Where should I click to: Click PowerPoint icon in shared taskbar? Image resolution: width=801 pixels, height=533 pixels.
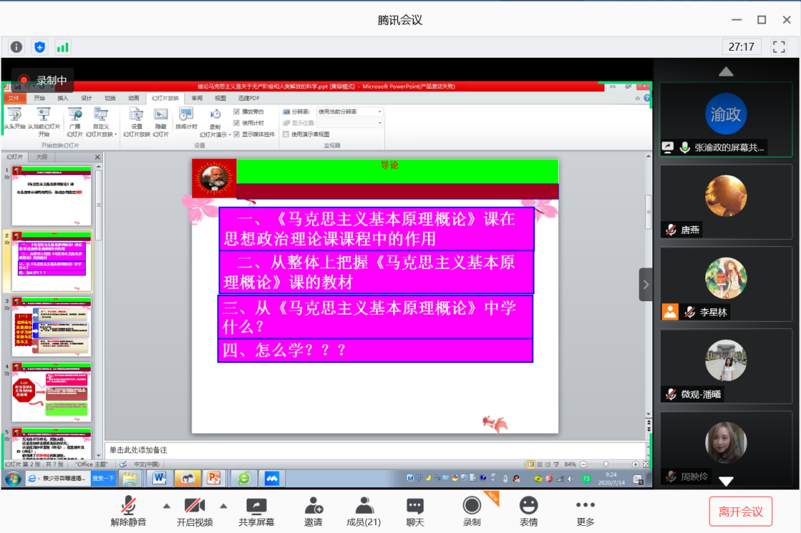[x=214, y=478]
